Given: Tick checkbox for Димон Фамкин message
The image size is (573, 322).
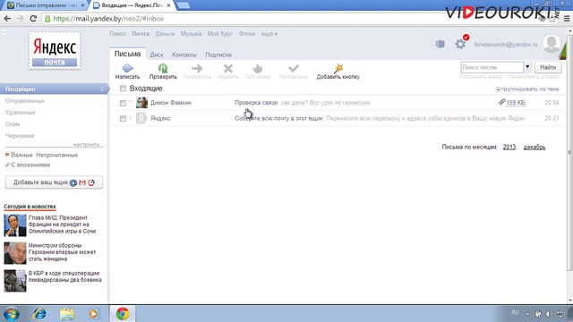Looking at the screenshot, I should (x=123, y=103).
